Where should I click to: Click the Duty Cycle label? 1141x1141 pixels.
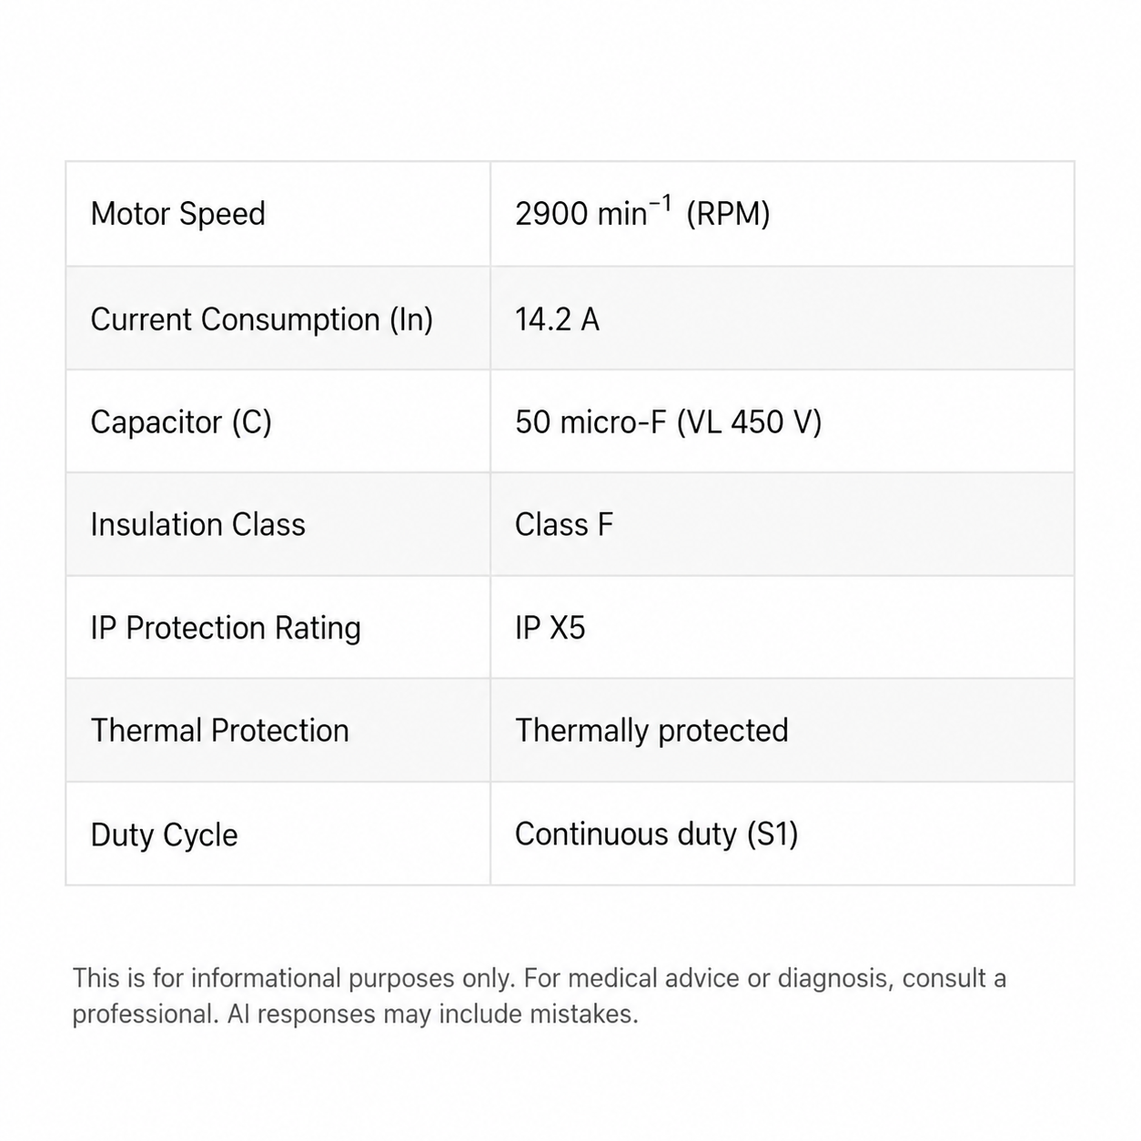point(164,835)
